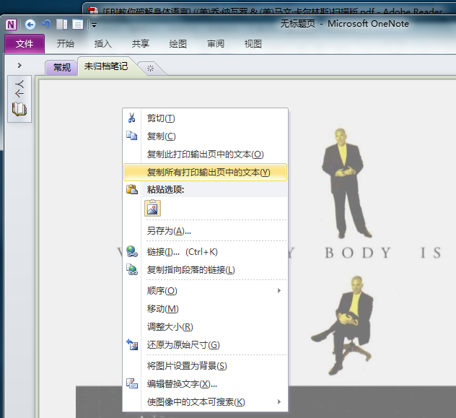Choose 复制所有打印输出页中的文本(Y) menu entry
The height and width of the screenshot is (418, 456).
208,173
